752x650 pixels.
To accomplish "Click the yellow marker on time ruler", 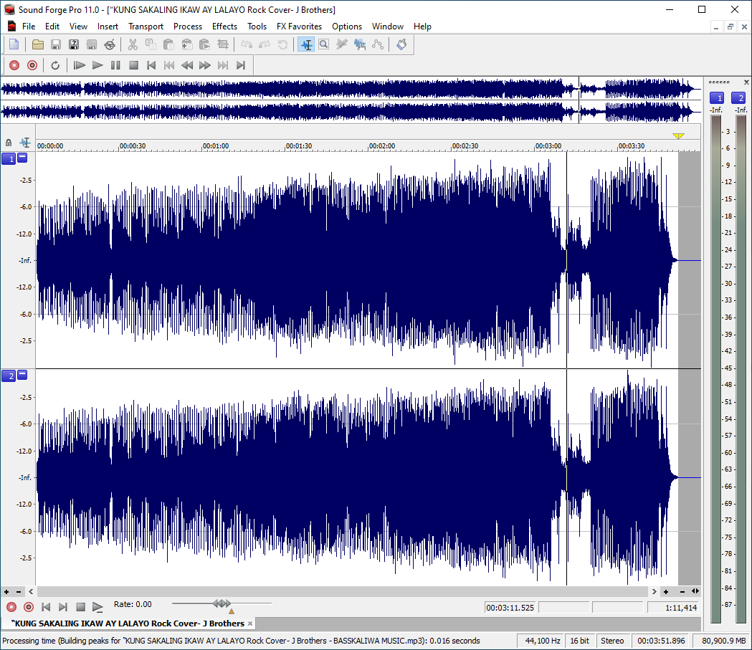I will (678, 136).
